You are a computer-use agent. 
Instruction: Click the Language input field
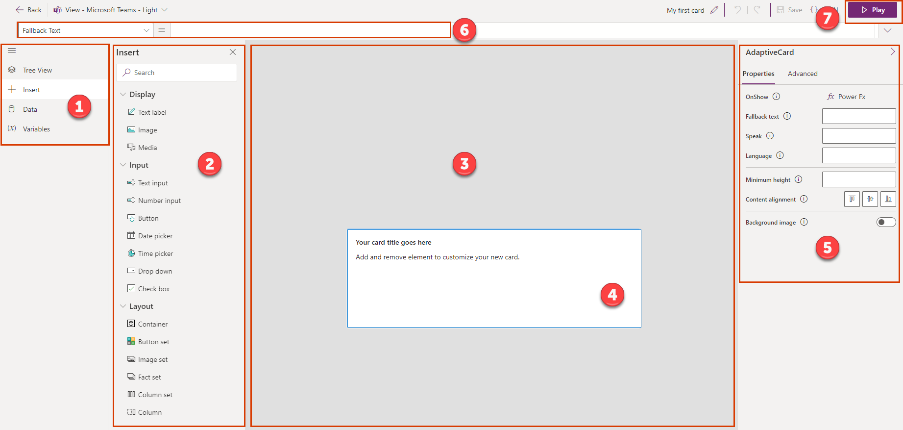point(859,155)
